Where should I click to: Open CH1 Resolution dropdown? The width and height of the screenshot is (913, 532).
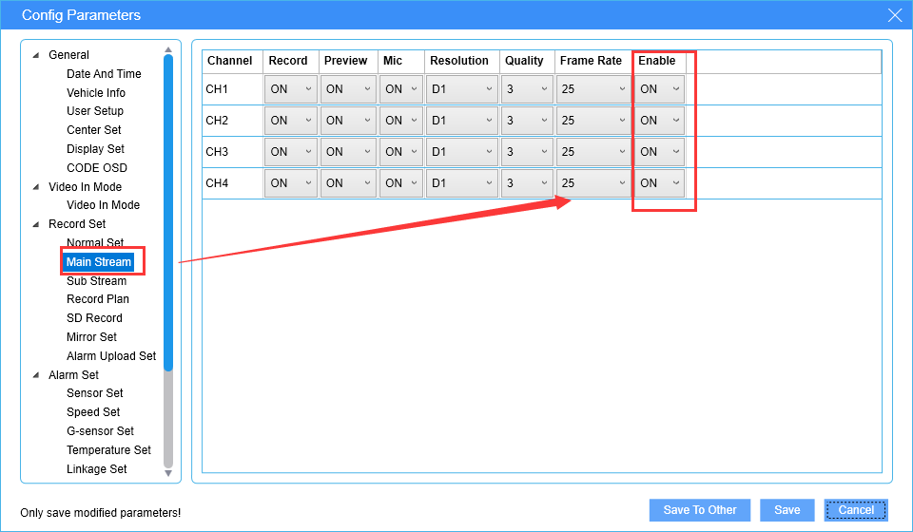pyautogui.click(x=462, y=89)
